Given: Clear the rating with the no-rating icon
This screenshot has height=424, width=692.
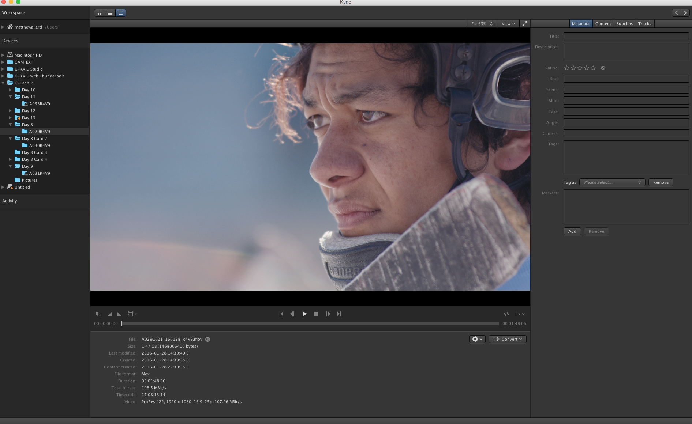Looking at the screenshot, I should coord(603,68).
